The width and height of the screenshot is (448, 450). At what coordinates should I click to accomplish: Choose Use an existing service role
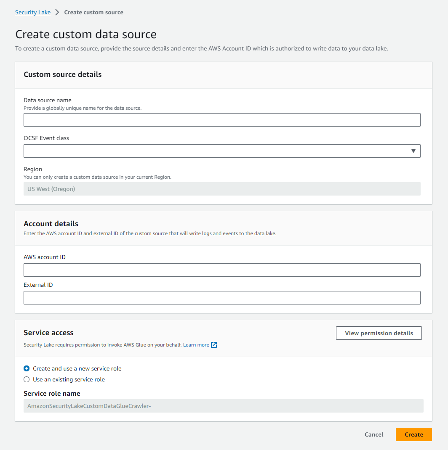27,379
